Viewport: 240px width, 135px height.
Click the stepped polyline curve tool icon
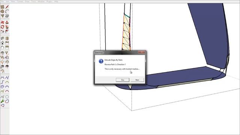[2, 82]
